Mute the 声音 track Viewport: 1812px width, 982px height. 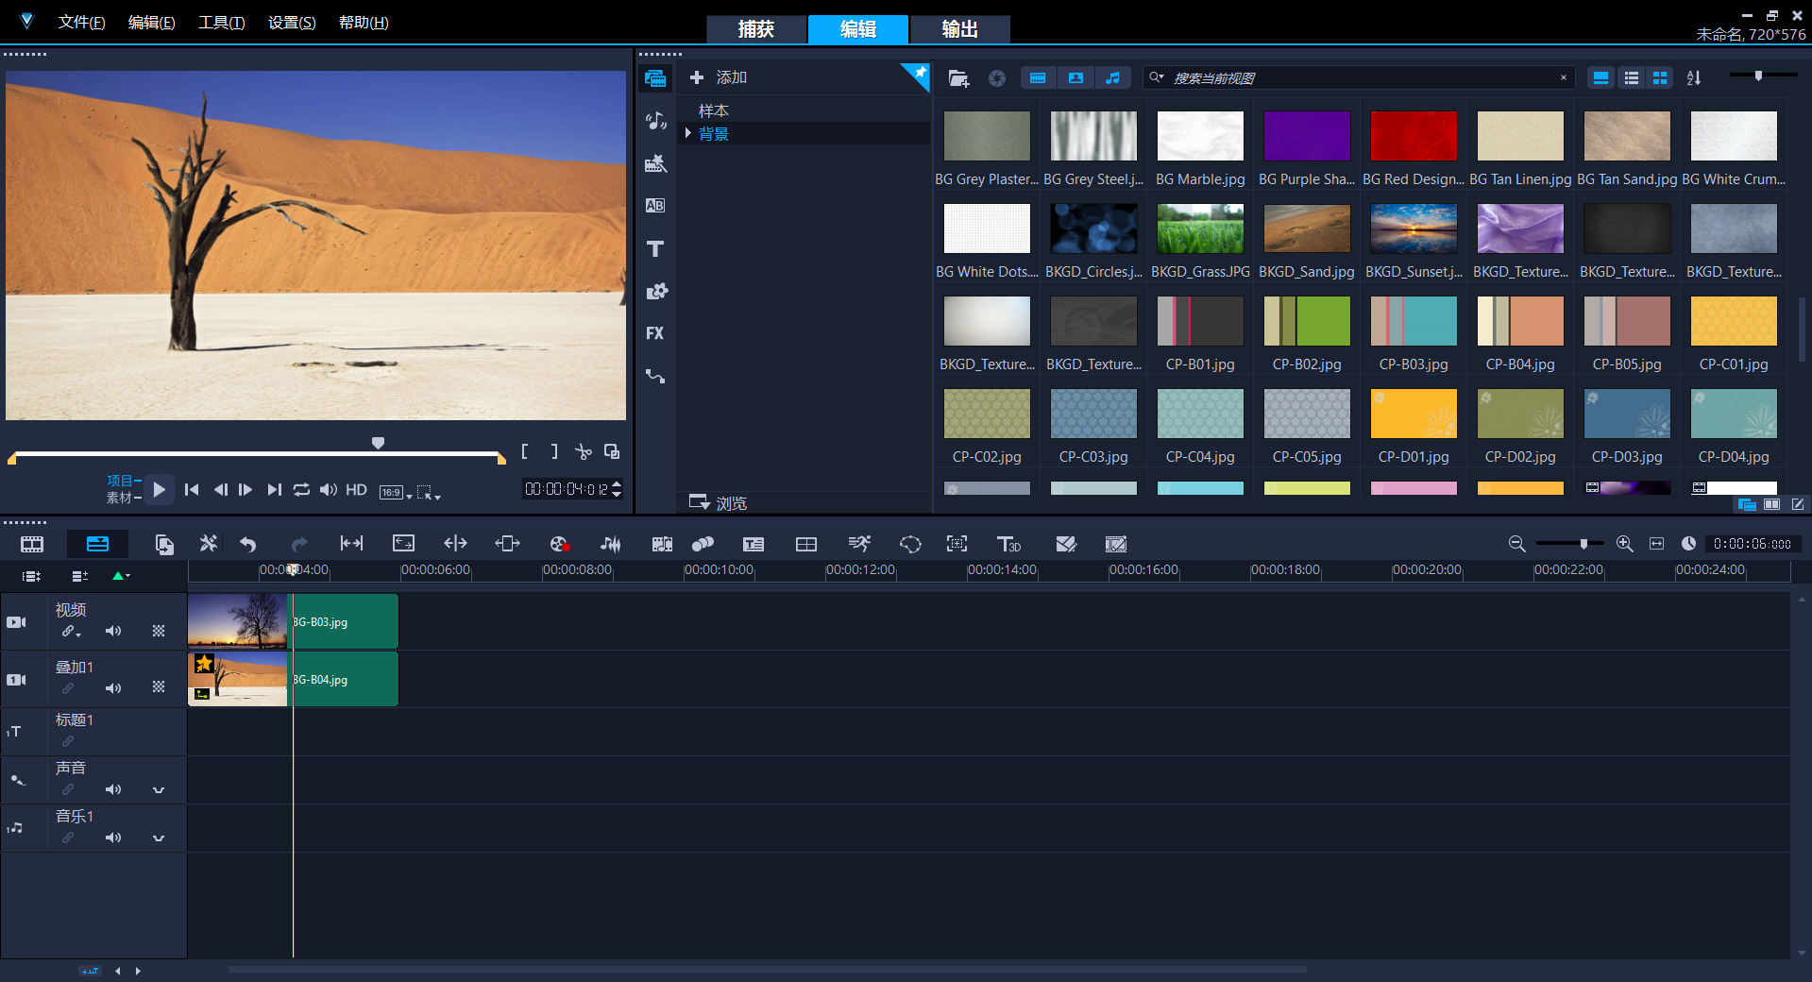tap(113, 789)
